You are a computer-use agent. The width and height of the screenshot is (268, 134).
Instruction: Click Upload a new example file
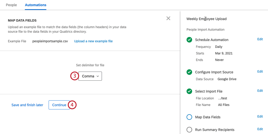pyautogui.click(x=93, y=41)
